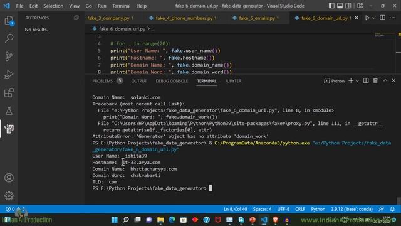Toggle bottom panel layout icon
This screenshot has height=226, width=401.
pos(340,6)
